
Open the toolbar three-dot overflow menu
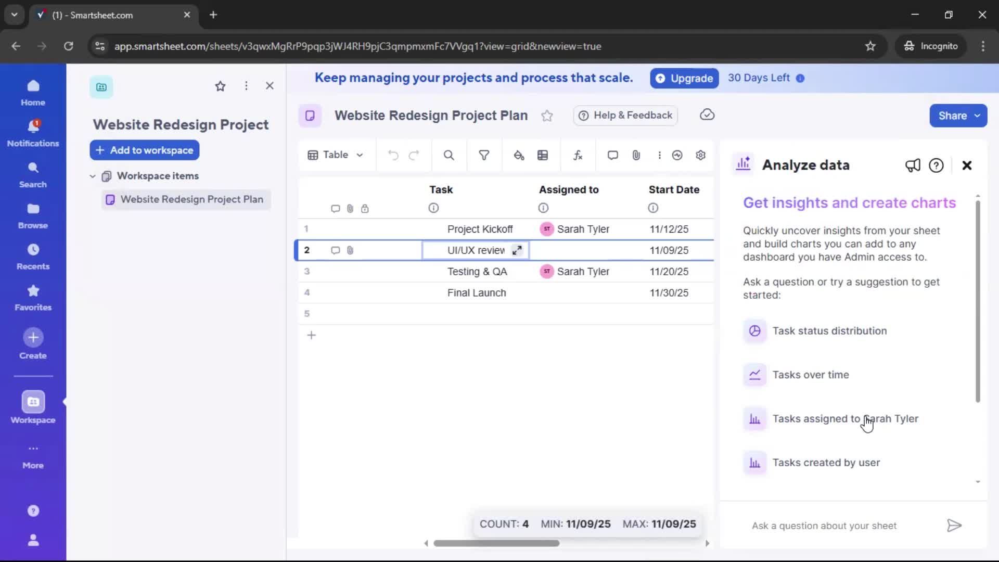659,155
